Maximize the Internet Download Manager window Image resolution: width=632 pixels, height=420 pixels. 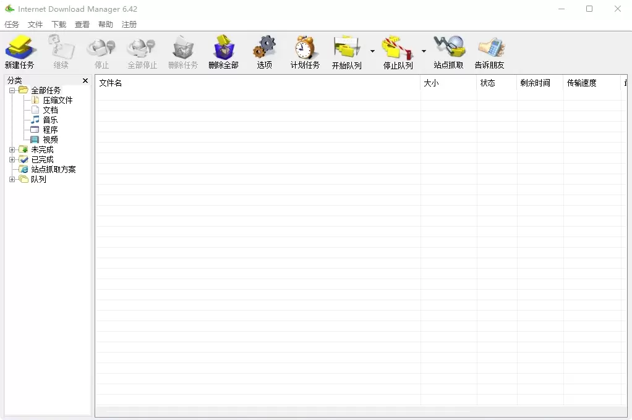pos(589,9)
